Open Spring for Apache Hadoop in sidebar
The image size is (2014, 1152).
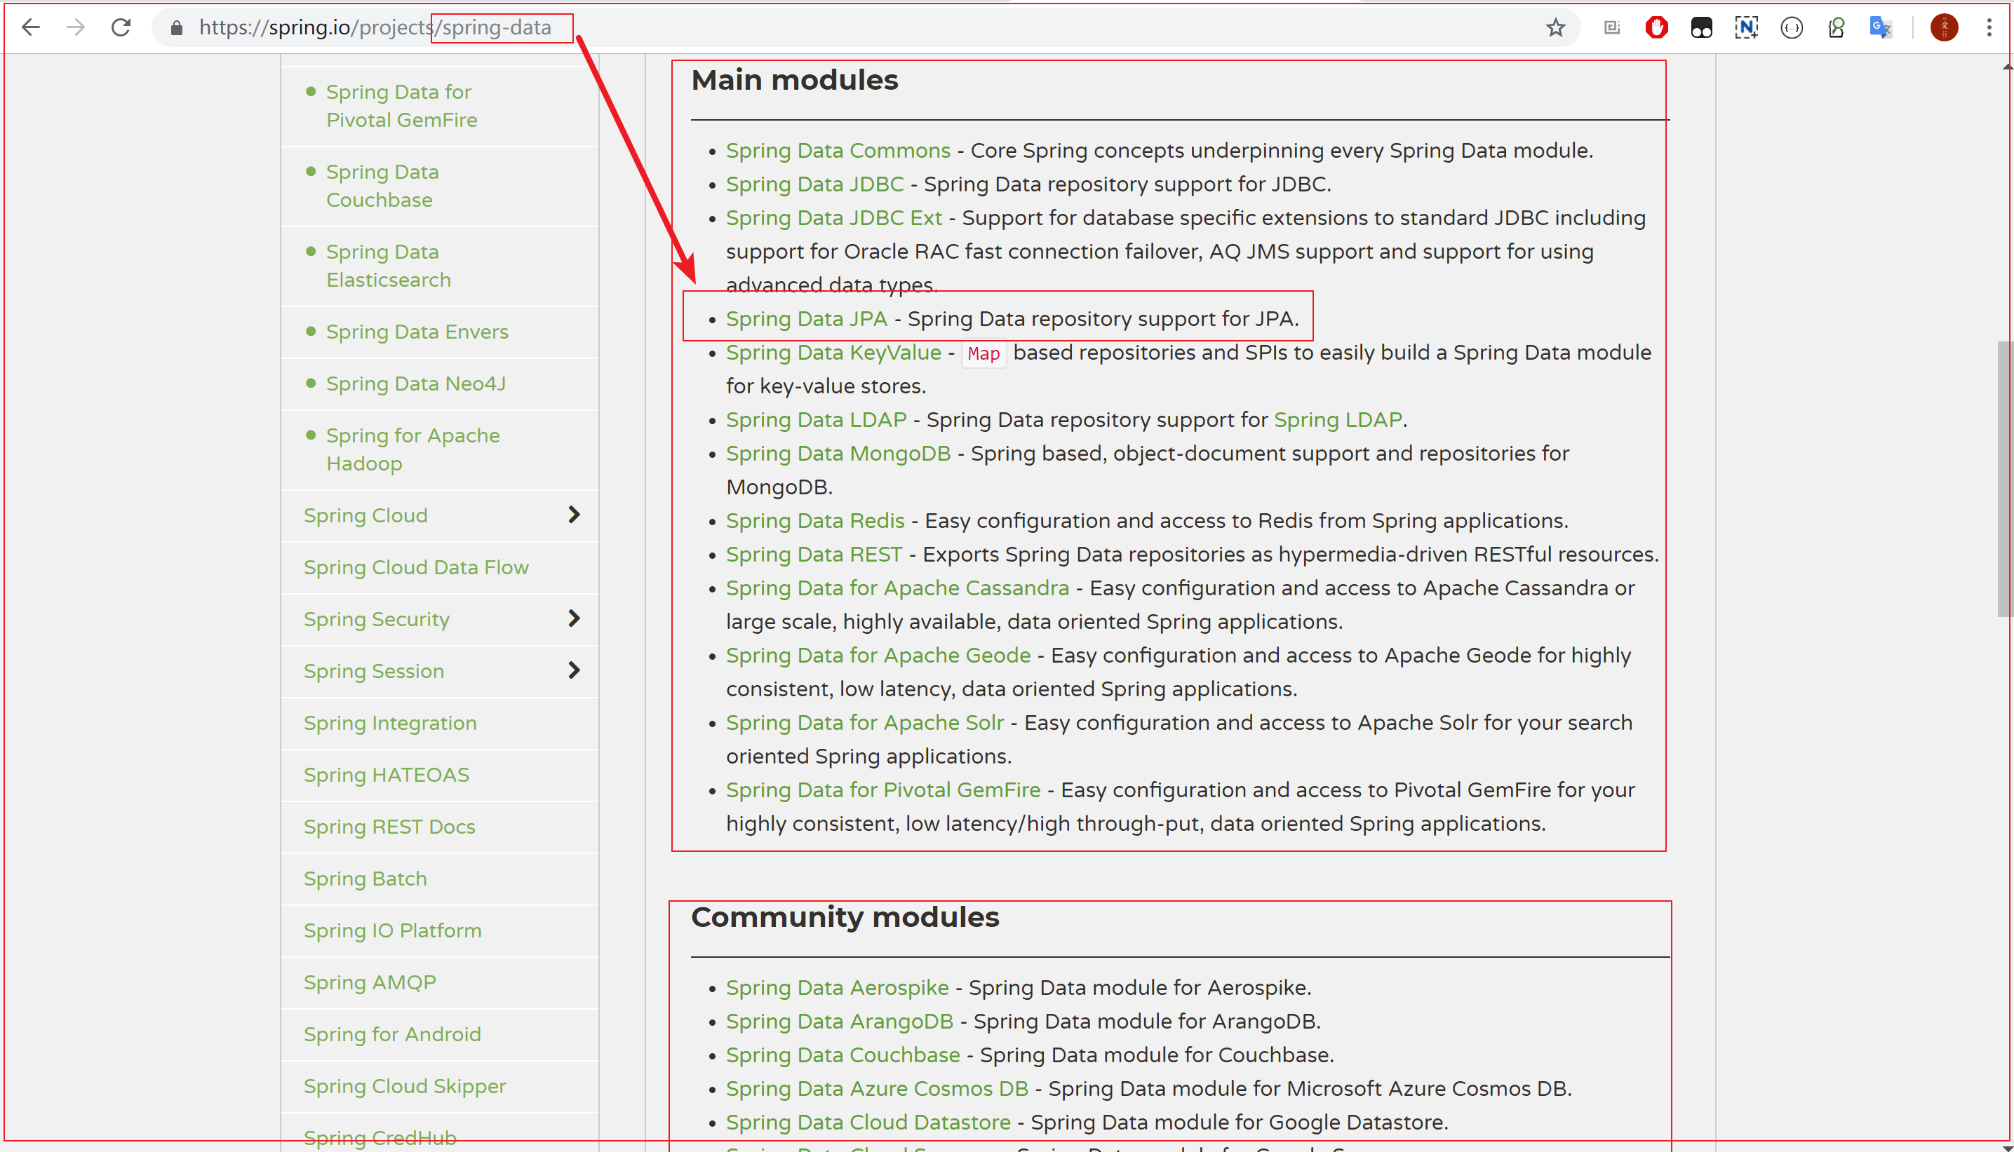(x=412, y=449)
